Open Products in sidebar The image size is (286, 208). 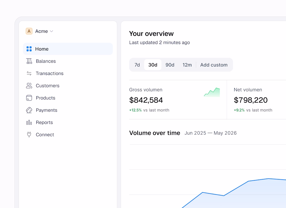(x=45, y=98)
